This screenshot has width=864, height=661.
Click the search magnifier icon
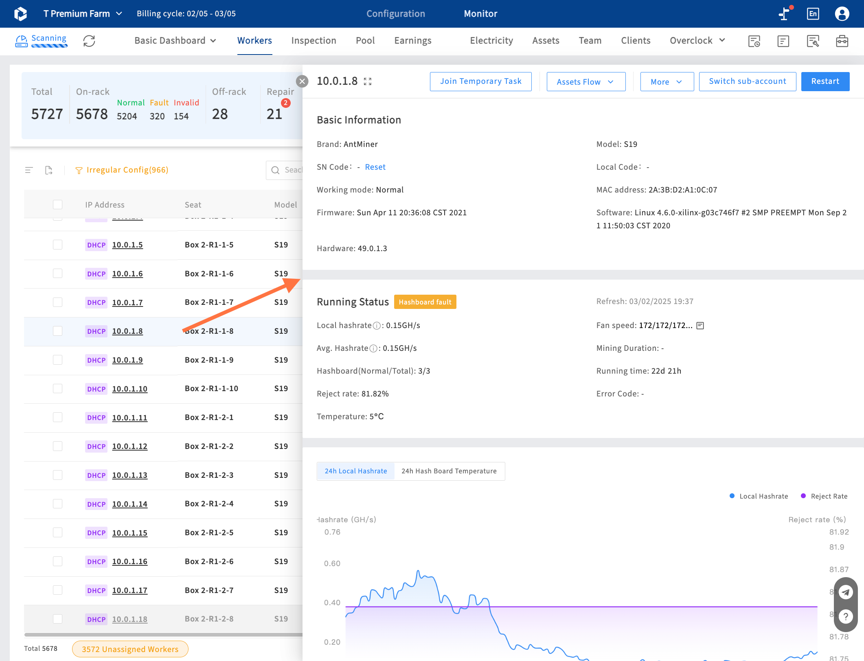point(276,170)
